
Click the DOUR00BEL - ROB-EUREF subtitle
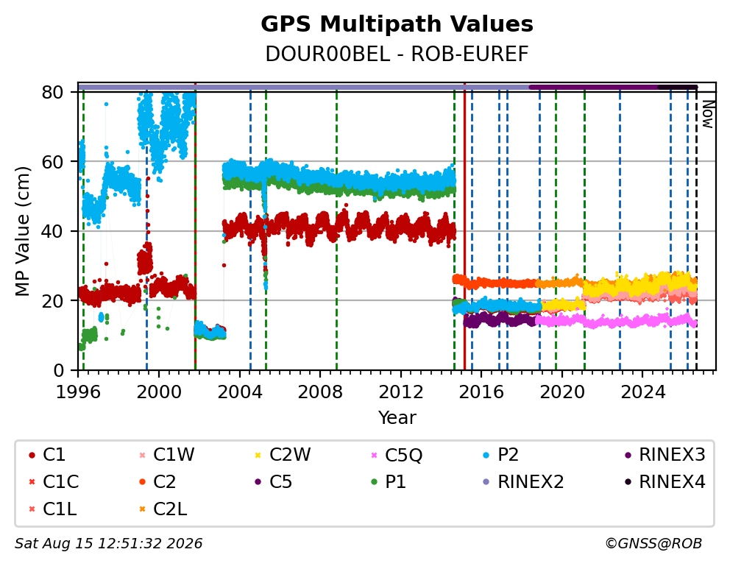pos(397,54)
